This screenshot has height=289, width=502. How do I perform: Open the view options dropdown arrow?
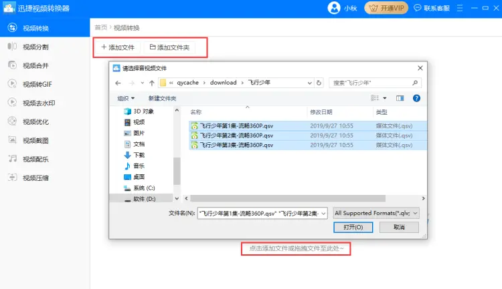point(385,98)
